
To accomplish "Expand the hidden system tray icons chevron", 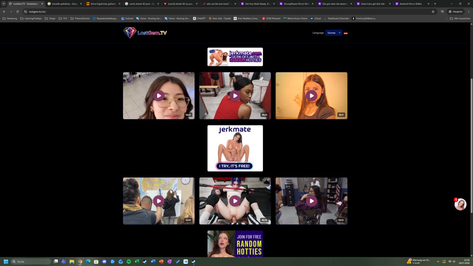I will click(x=438, y=262).
